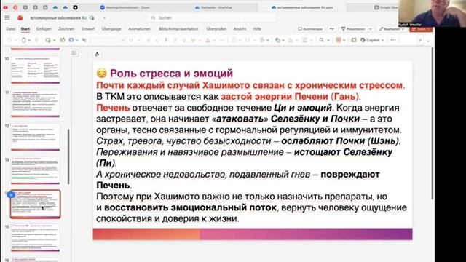Toggle Bold formatting
The height and width of the screenshot is (262, 466).
tap(166, 40)
